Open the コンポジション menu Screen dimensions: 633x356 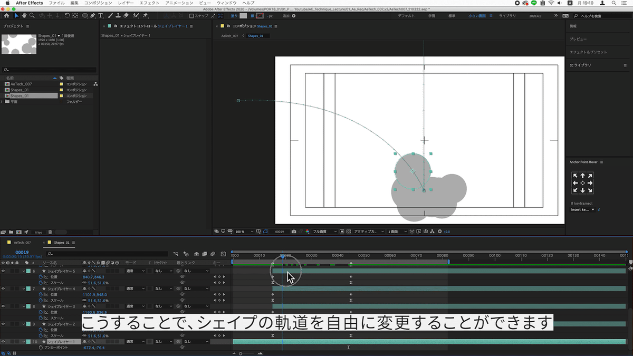98,3
